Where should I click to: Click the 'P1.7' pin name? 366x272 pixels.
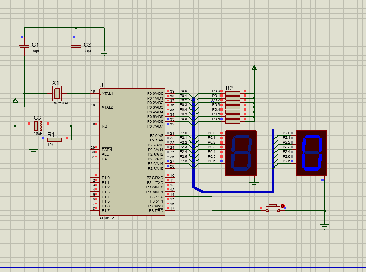(106, 211)
